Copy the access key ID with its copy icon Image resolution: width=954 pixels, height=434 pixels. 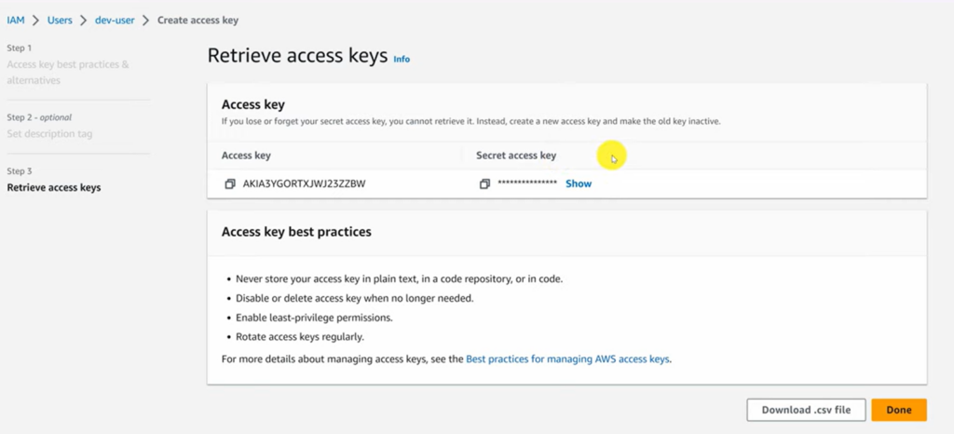230,184
